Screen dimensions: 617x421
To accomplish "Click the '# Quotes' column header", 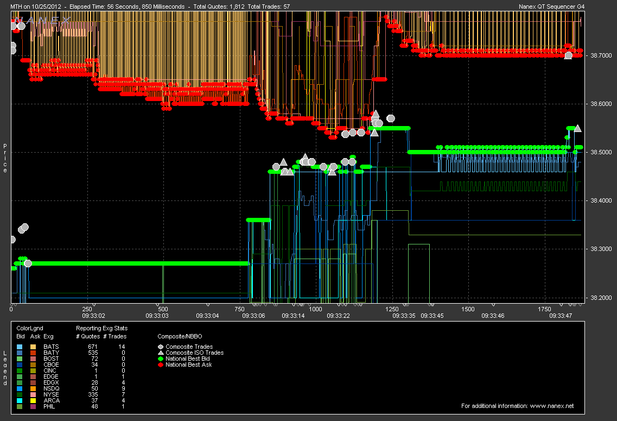I will tap(88, 336).
